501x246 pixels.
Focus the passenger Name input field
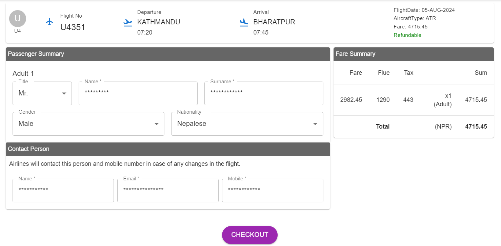click(138, 93)
